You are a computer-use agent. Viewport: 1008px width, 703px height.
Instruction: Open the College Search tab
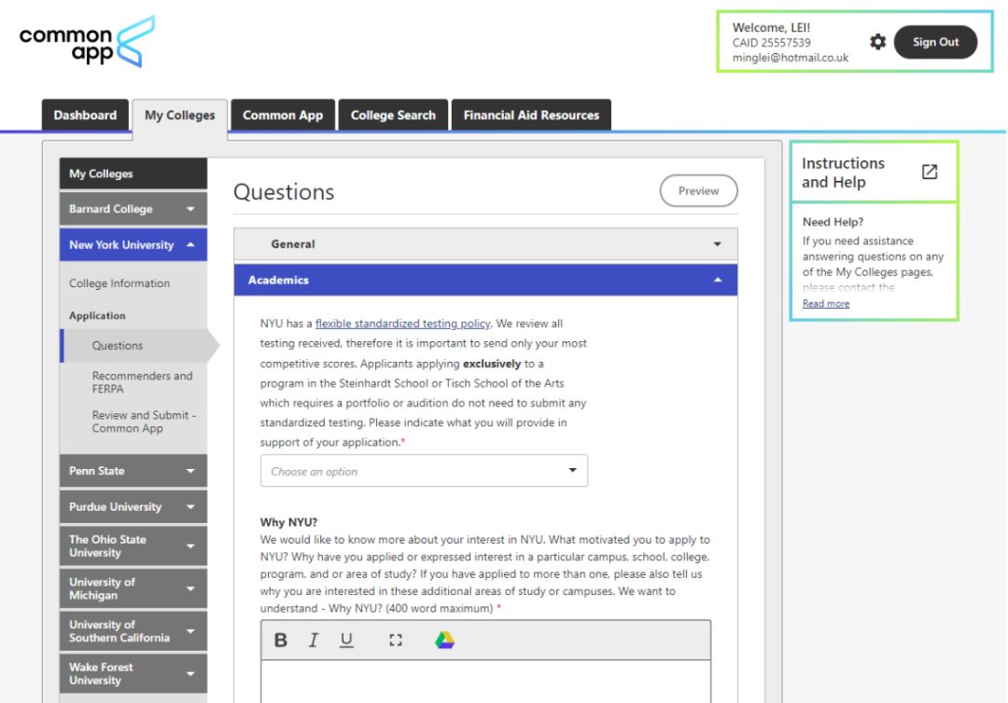click(393, 115)
